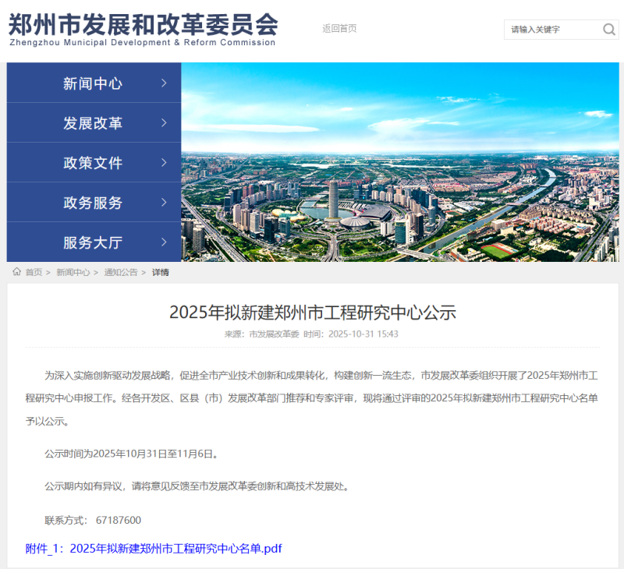Click the 通知公告 breadcrumb link
The height and width of the screenshot is (569, 624).
tap(121, 272)
